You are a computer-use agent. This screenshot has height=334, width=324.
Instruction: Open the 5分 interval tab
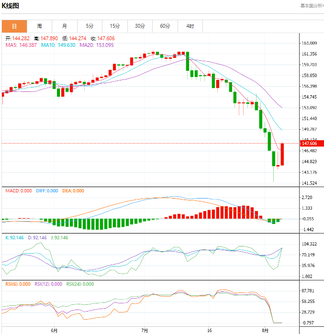[x=89, y=26]
